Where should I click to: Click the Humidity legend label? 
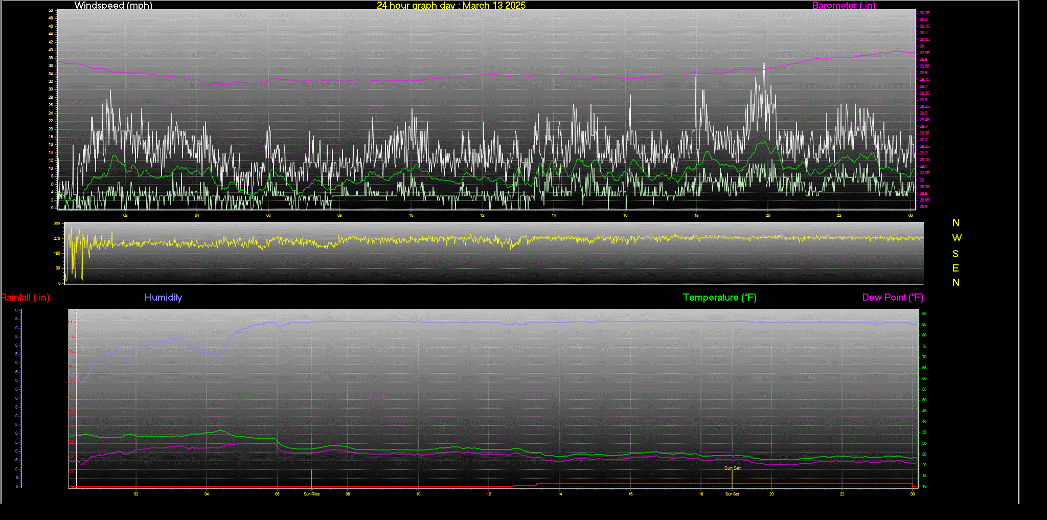(x=163, y=298)
